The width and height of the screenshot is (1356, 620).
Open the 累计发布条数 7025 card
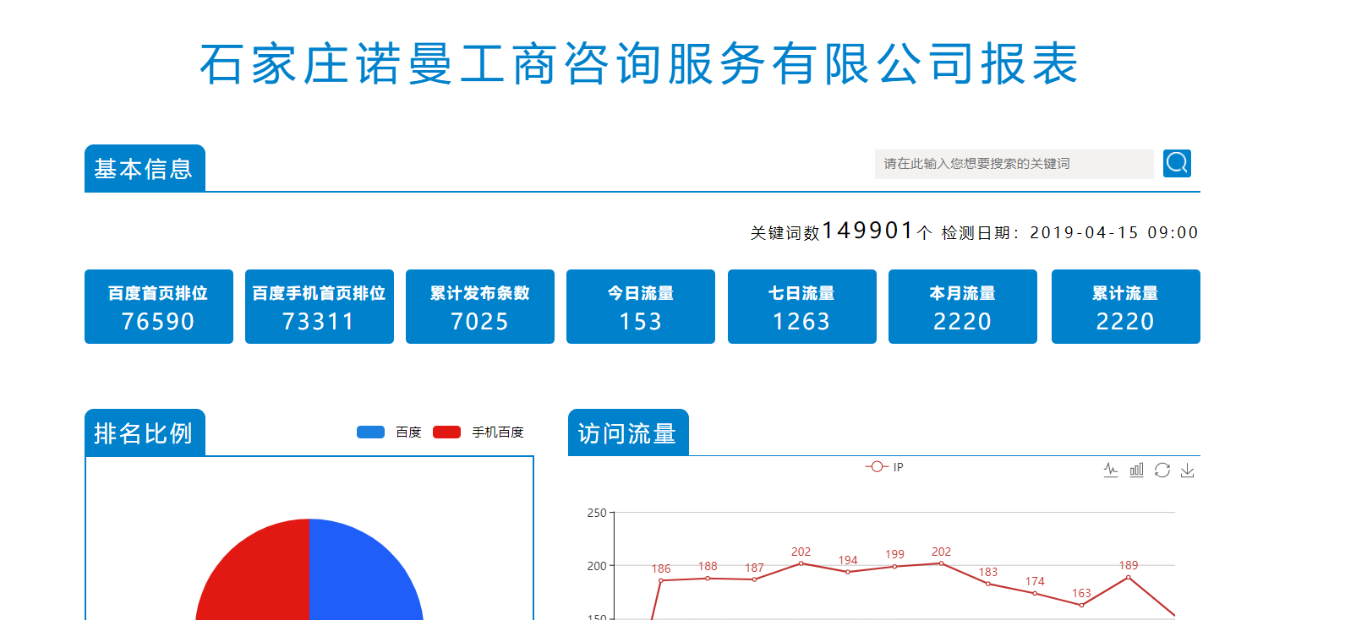pyautogui.click(x=480, y=307)
